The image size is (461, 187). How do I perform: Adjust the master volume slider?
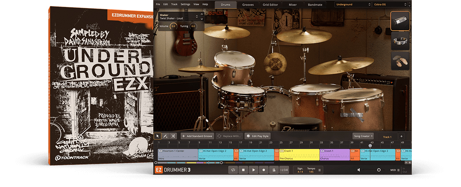point(373,170)
